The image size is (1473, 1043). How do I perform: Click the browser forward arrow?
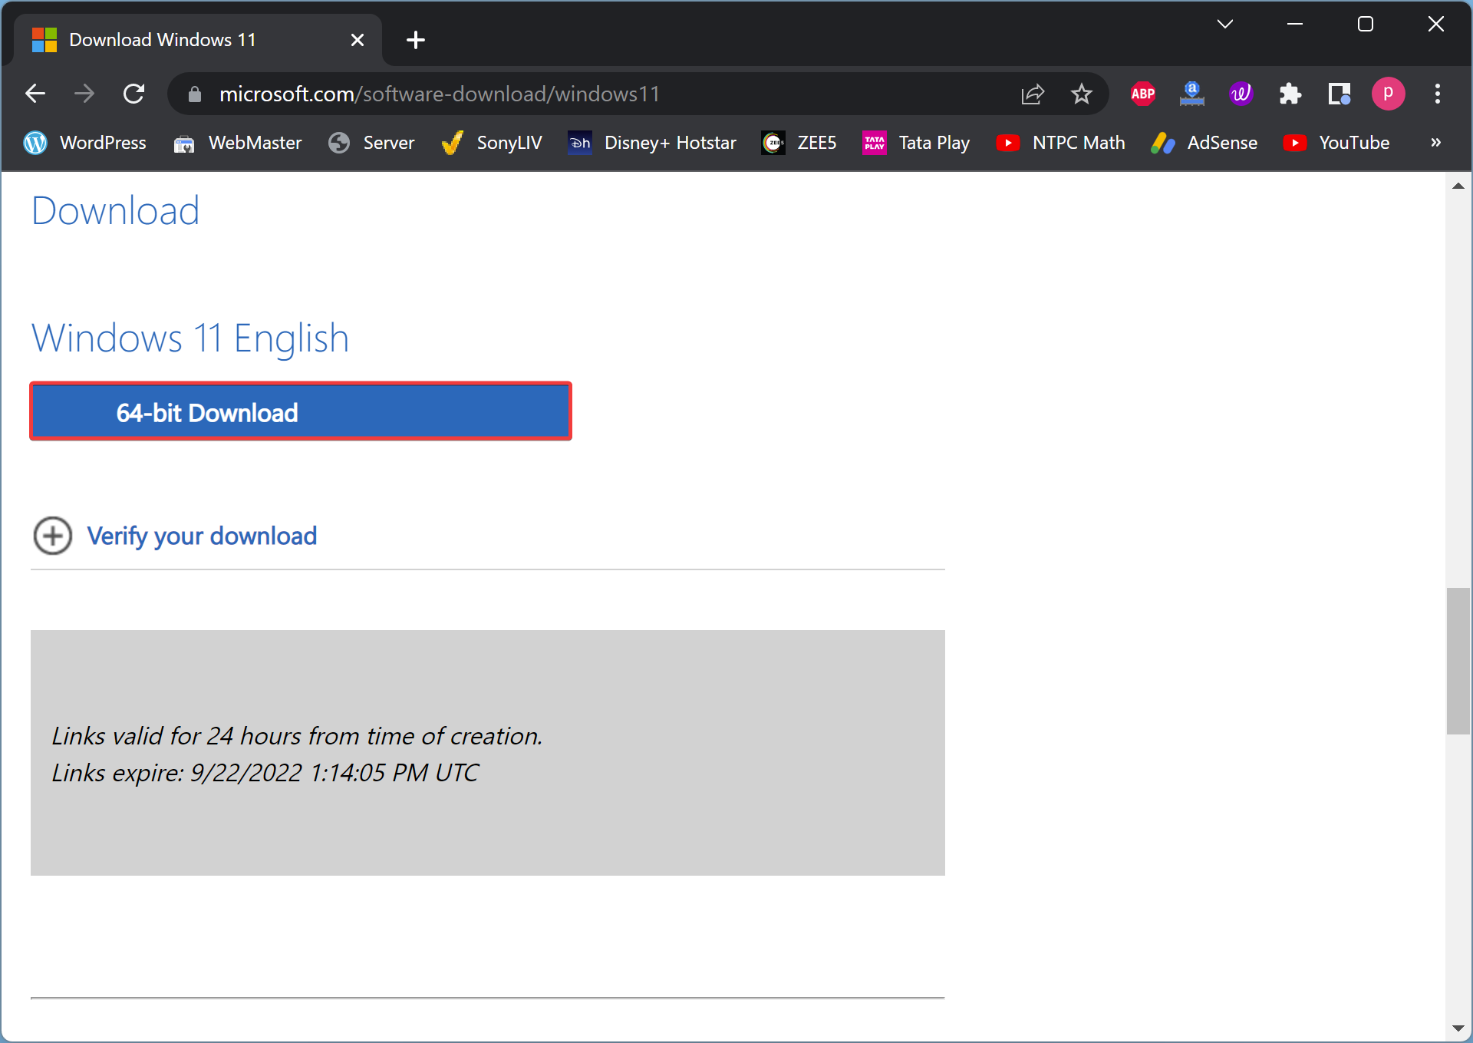pos(84,94)
